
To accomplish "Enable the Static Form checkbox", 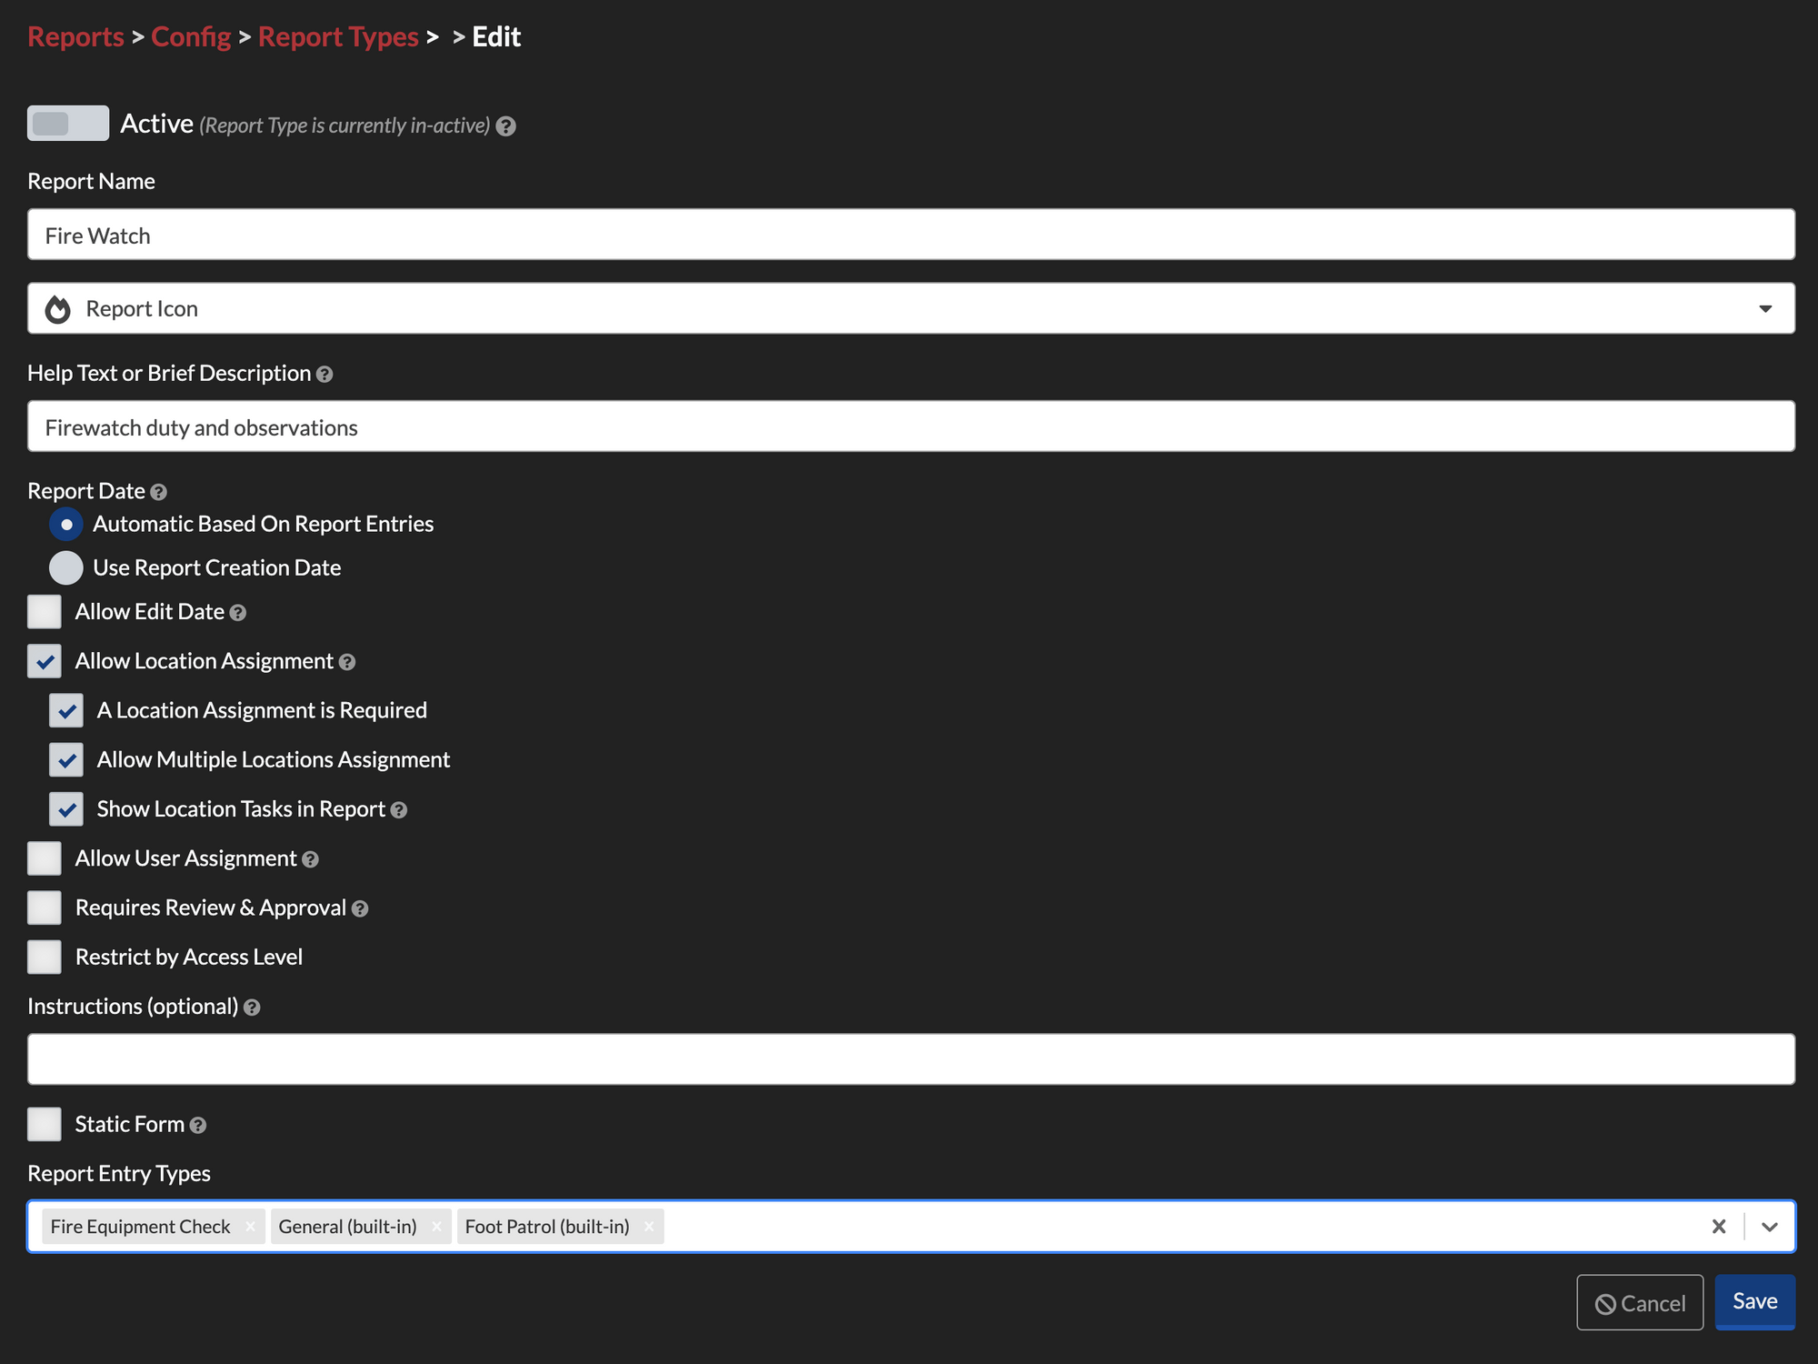I will tap(45, 1125).
